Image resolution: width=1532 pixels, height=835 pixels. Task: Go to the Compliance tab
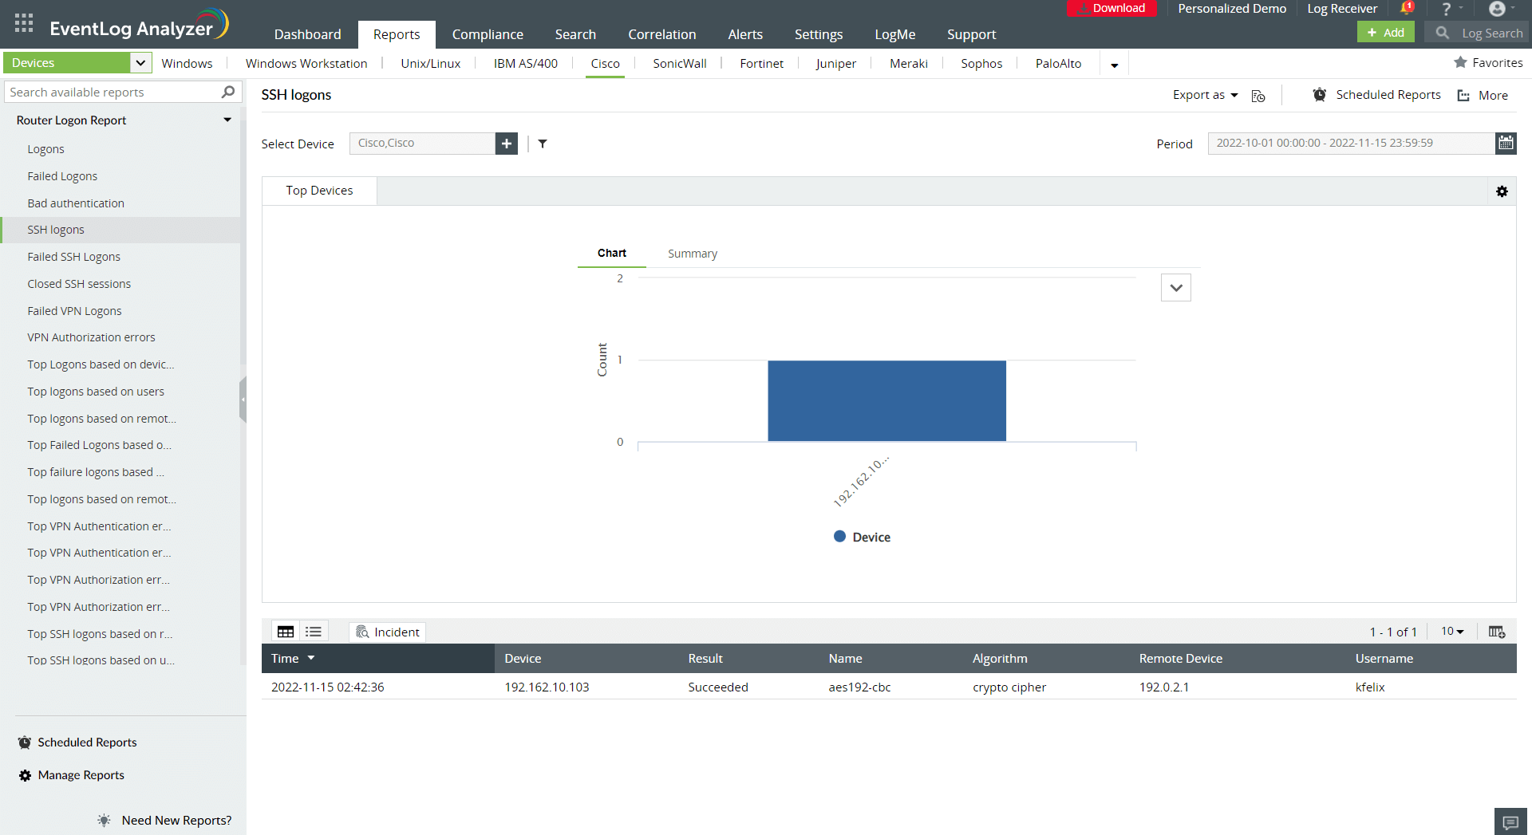pos(488,34)
